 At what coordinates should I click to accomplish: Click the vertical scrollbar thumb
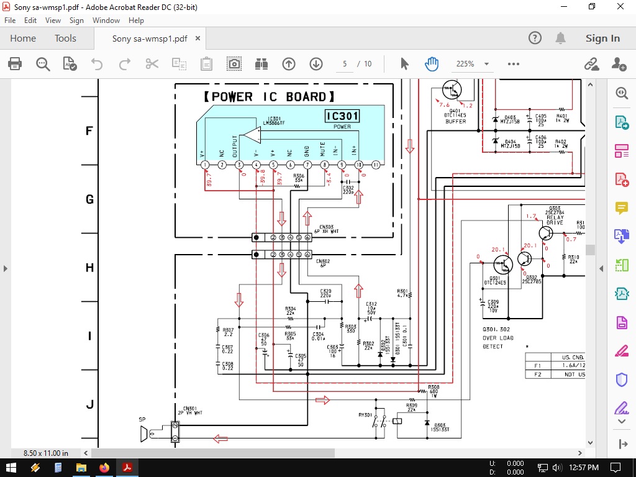point(590,250)
